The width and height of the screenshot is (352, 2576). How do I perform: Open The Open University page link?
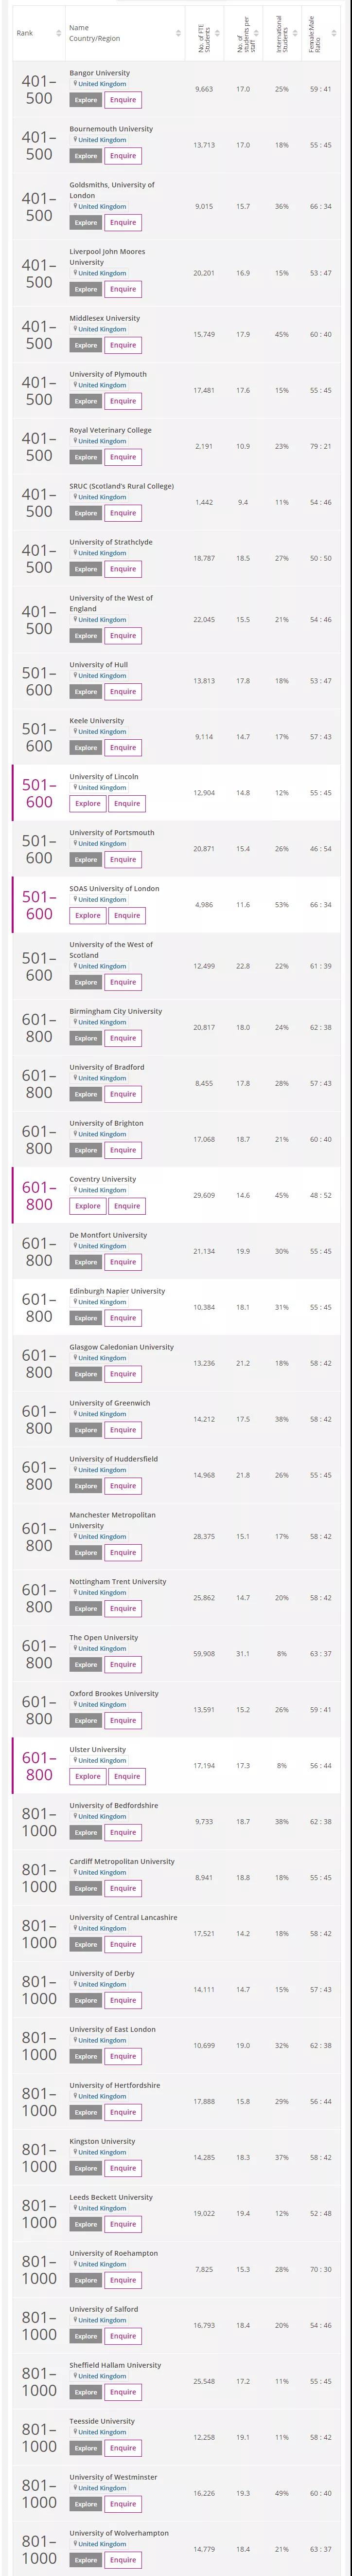(104, 1637)
